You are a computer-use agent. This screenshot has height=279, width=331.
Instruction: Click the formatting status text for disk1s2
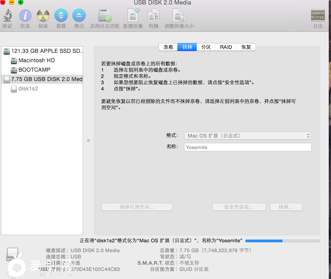tap(161, 240)
